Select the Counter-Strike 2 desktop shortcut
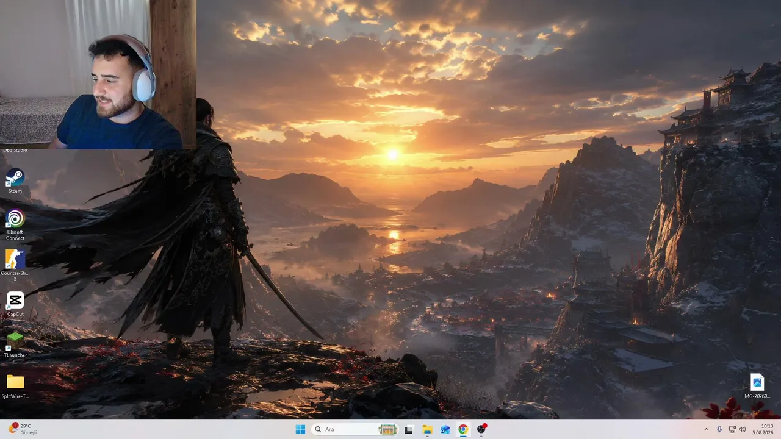Viewport: 781px width, 439px height. (15, 265)
